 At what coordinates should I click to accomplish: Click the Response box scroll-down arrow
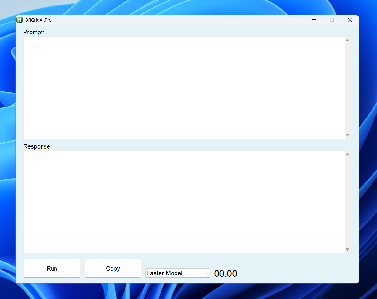pos(347,249)
